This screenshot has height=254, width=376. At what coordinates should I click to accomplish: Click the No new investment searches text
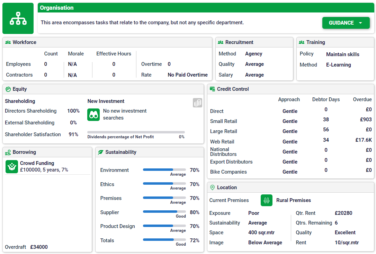coord(125,114)
